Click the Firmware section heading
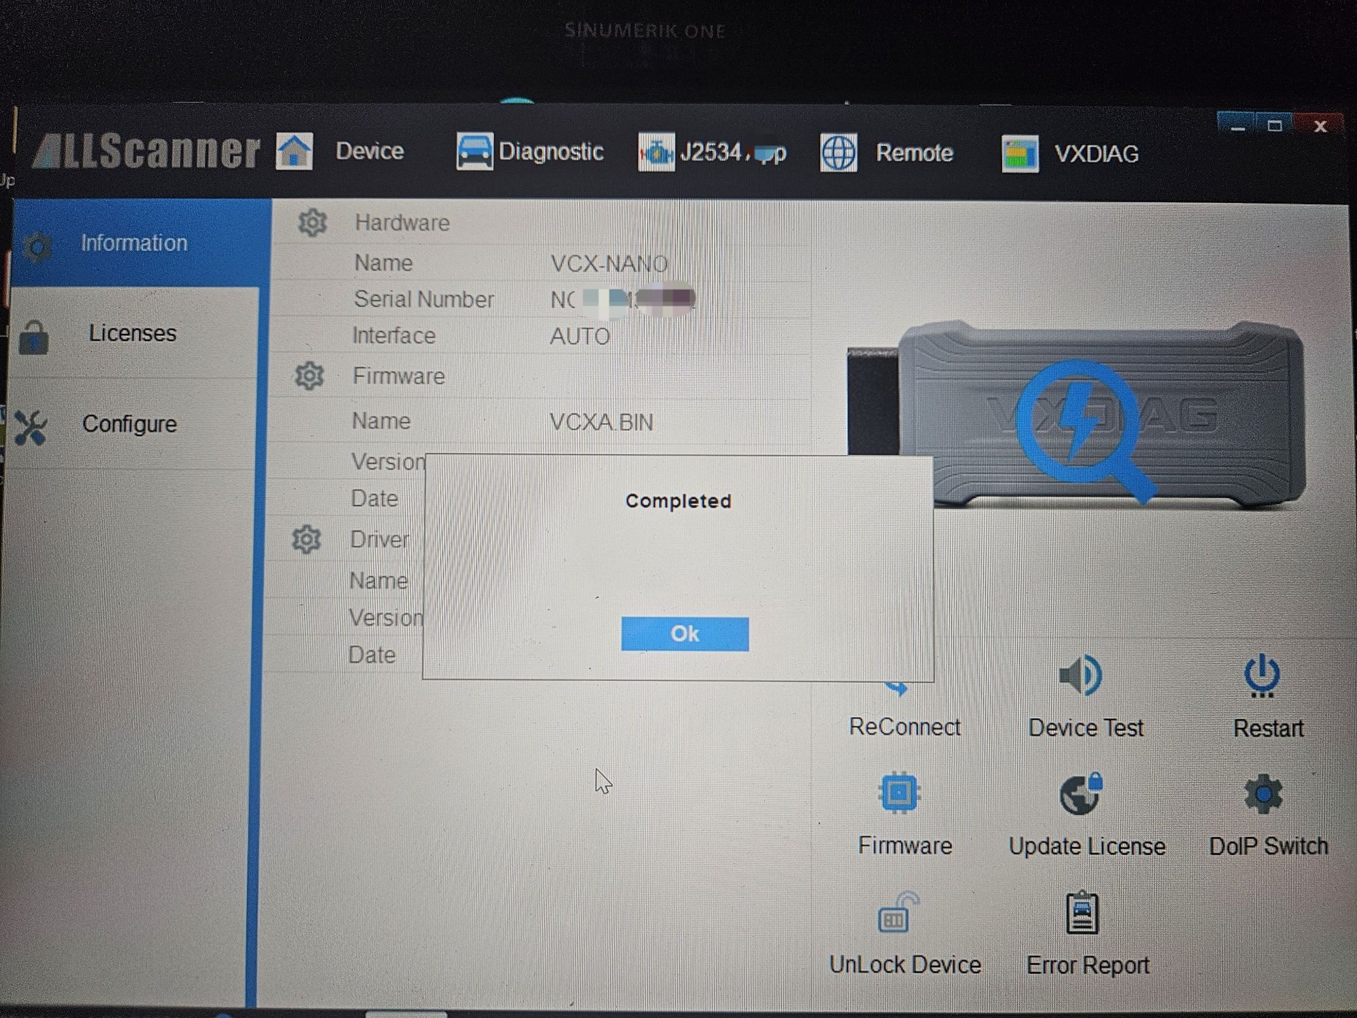The width and height of the screenshot is (1357, 1018). (398, 376)
